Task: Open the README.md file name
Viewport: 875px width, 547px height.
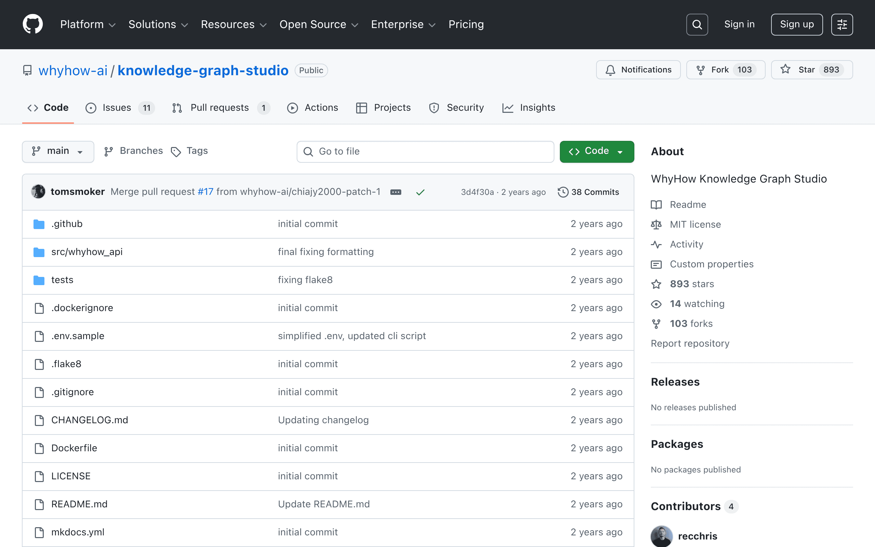Action: coord(79,504)
